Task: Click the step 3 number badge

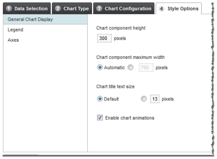Action: [x=99, y=9]
